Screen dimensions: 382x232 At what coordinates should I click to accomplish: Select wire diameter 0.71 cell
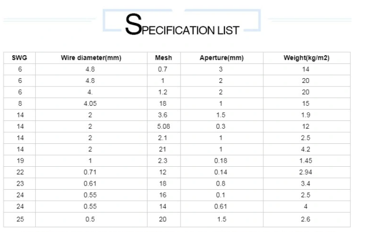coord(90,172)
